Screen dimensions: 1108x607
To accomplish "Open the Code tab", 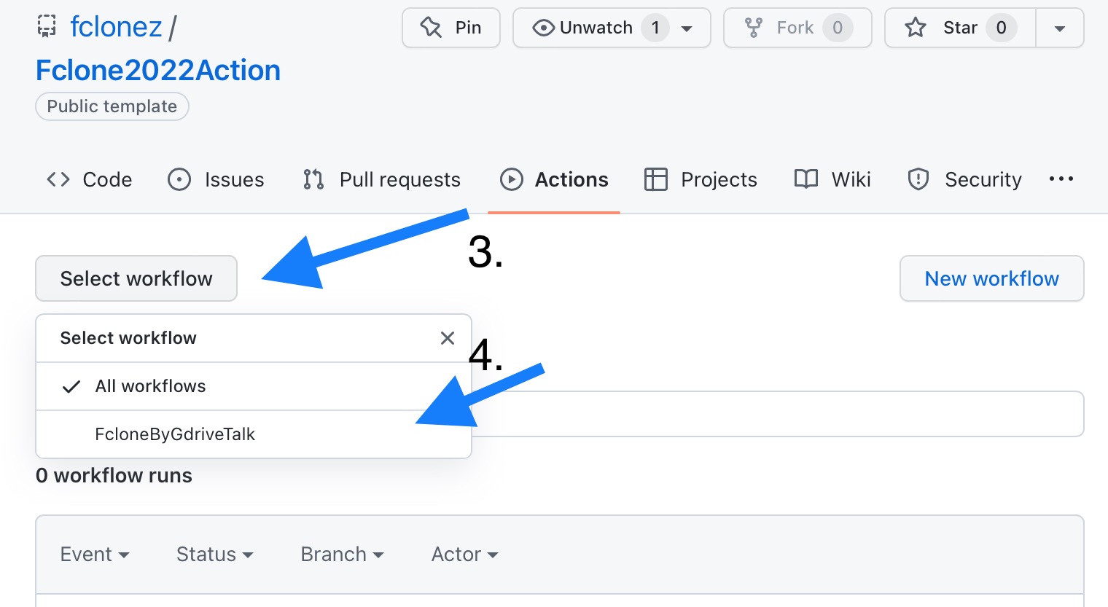I will click(x=90, y=179).
